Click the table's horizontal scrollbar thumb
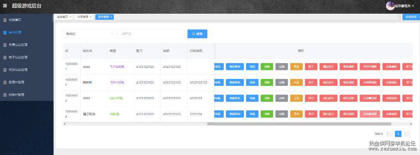This screenshot has height=155, width=420. 299,124
